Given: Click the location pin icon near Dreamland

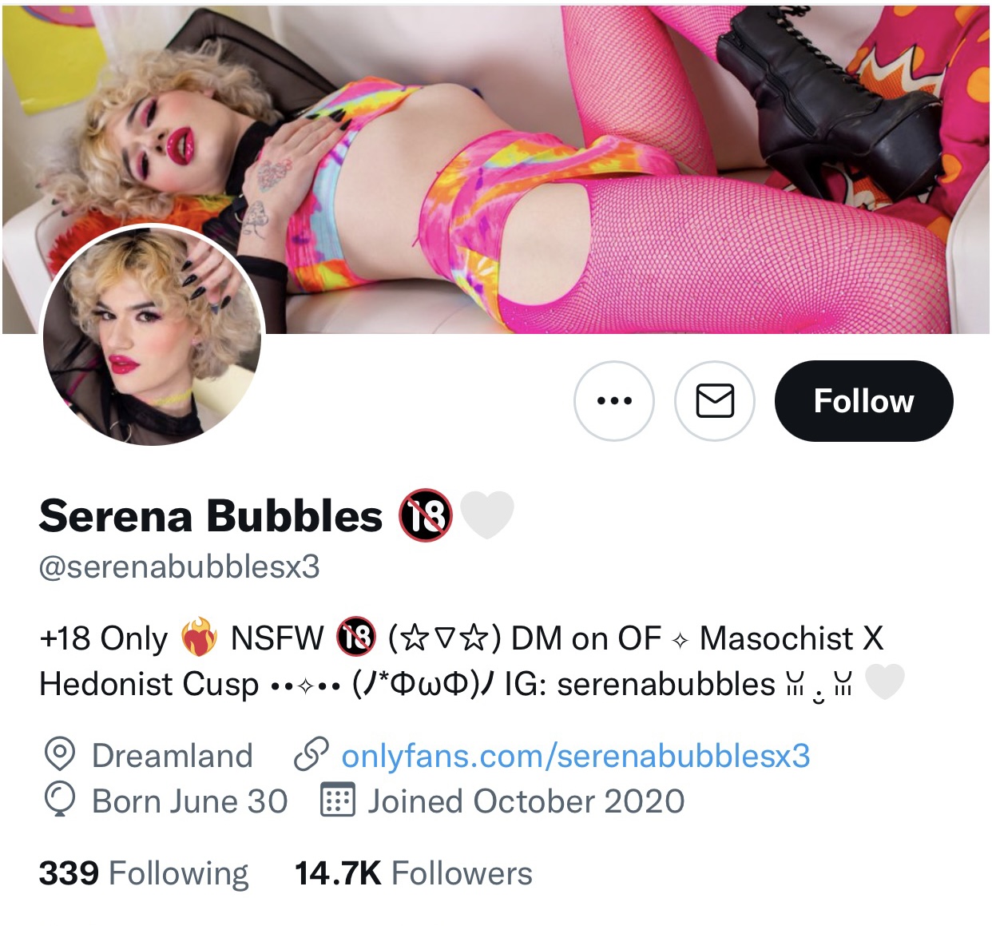Looking at the screenshot, I should 60,755.
